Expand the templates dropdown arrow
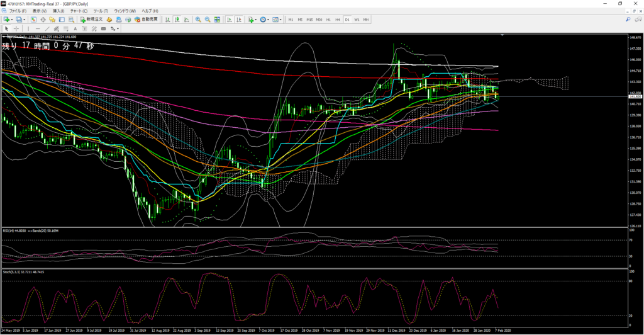644x335 pixels. point(280,20)
